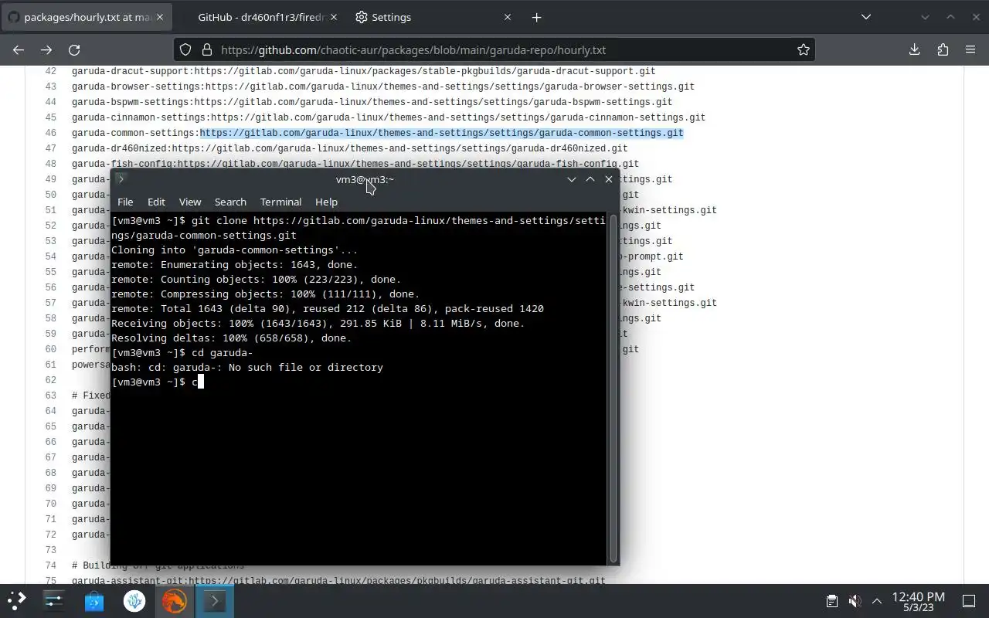Open the terminal Terminal menu
Image resolution: width=989 pixels, height=618 pixels.
point(280,202)
